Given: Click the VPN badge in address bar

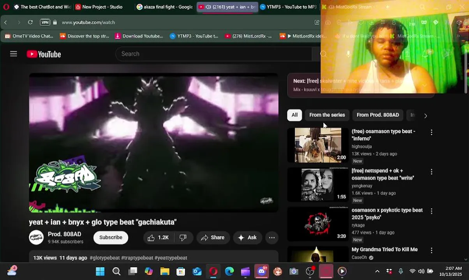Looking at the screenshot, I should click(x=45, y=23).
